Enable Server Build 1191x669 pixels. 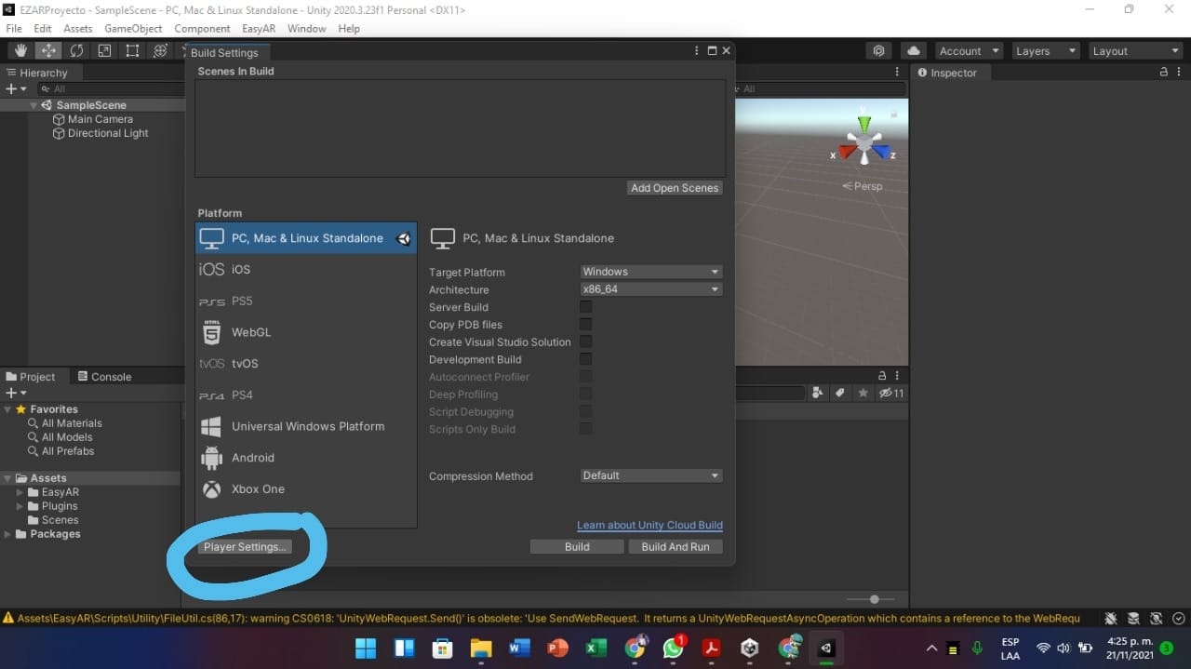coord(585,306)
